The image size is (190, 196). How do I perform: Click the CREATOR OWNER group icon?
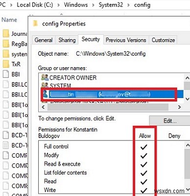pyautogui.click(x=45, y=77)
